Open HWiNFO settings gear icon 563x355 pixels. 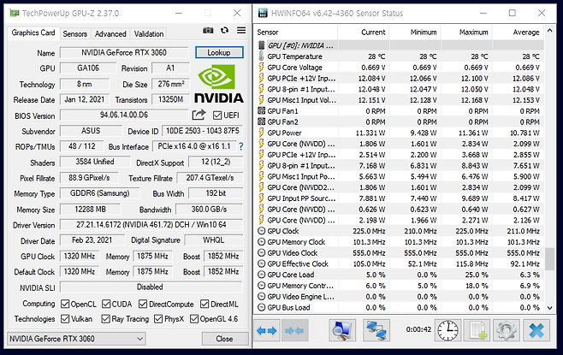pyautogui.click(x=507, y=330)
